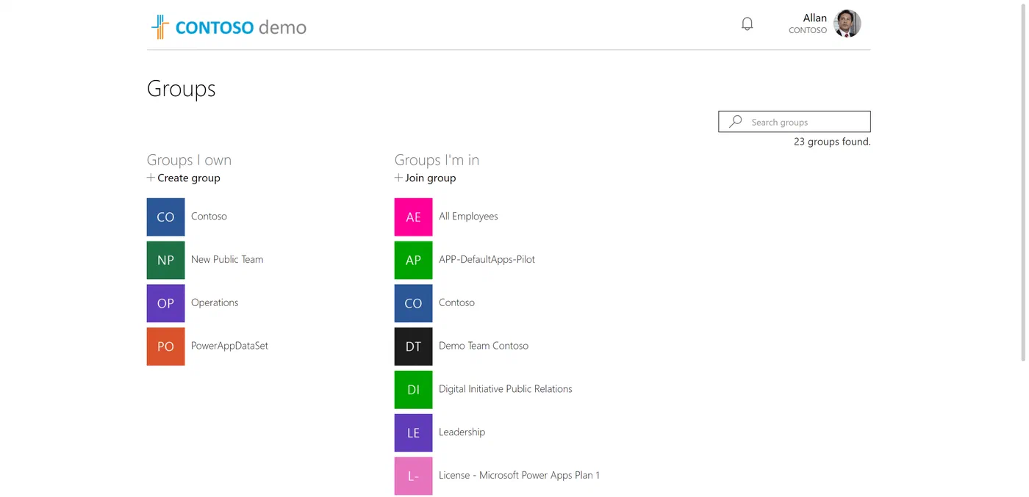Open License - Microsoft Power Apps Plan 1
The width and height of the screenshot is (1029, 497).
[519, 475]
